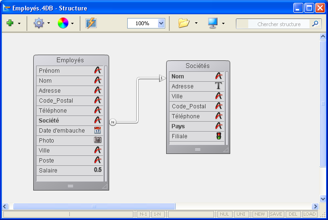
Task: Click the green plus add-table icon
Action: (9, 23)
